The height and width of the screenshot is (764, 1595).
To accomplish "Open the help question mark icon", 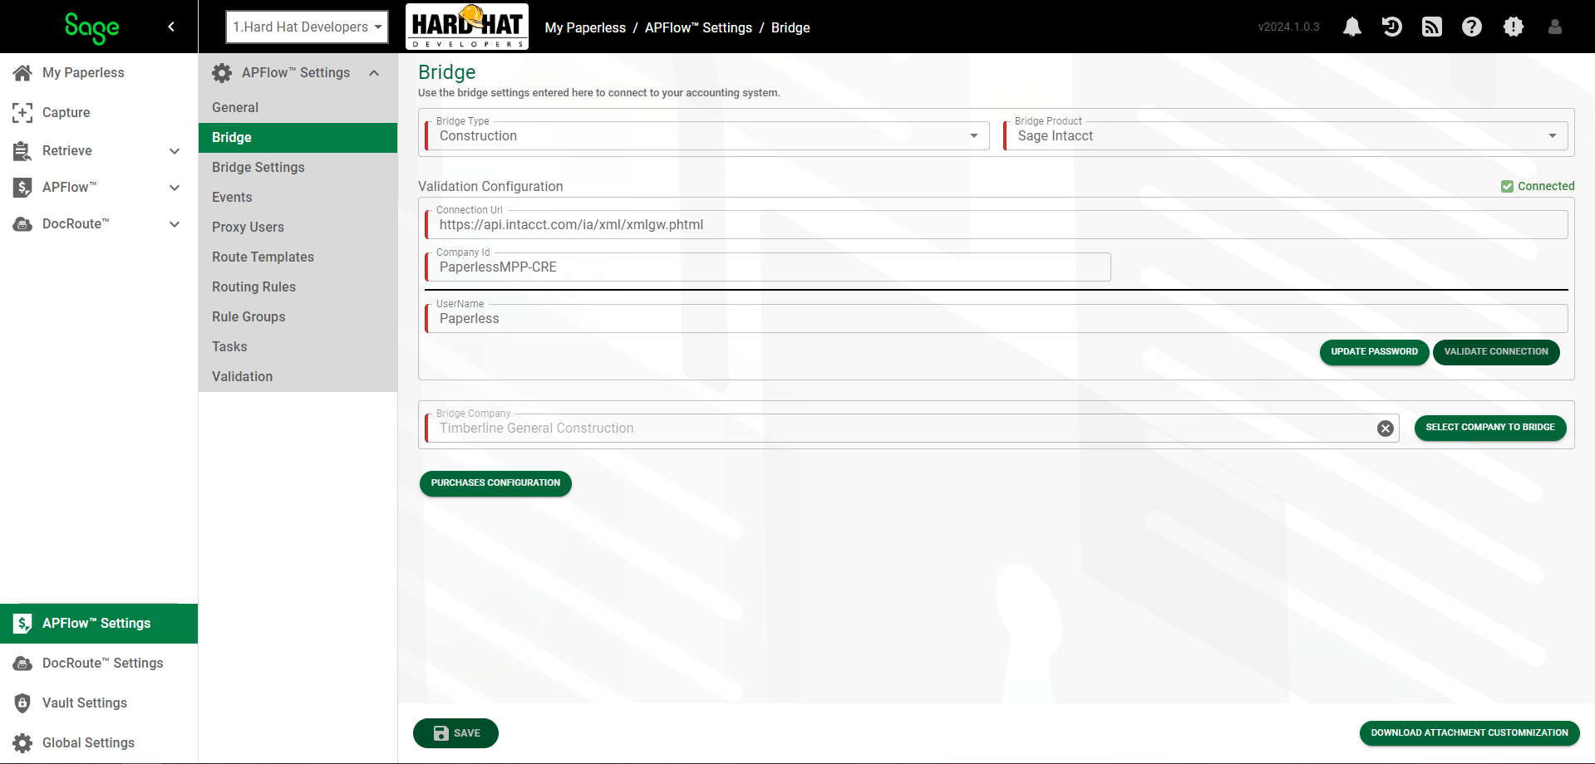I will [1472, 27].
